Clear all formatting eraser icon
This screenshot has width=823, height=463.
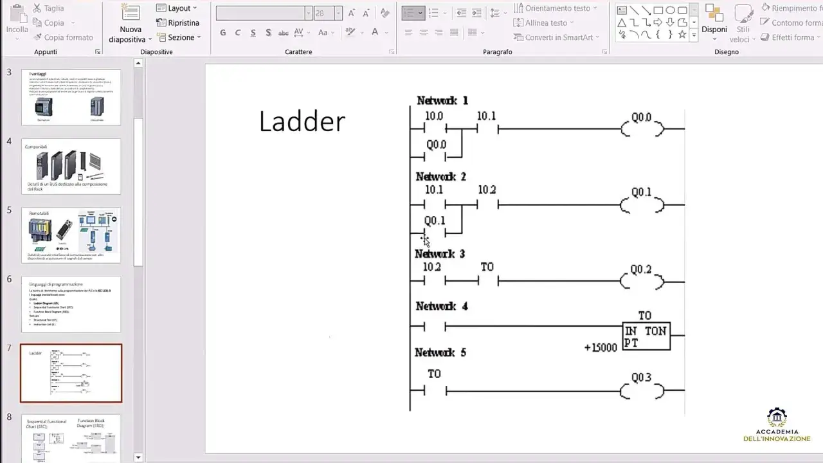click(385, 13)
